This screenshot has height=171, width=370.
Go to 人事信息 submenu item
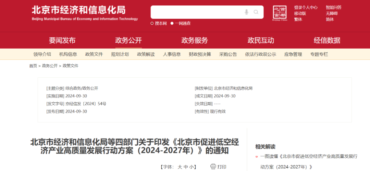(172, 54)
